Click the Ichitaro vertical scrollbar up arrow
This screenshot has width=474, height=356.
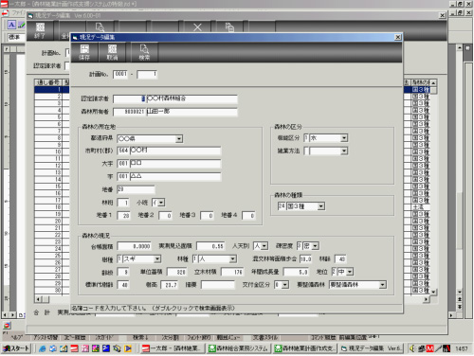click(460, 47)
